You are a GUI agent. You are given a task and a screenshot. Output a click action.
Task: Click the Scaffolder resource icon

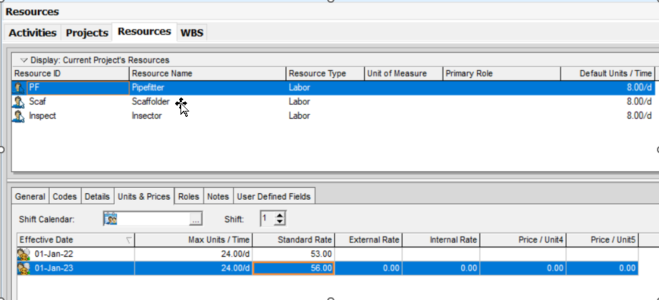[19, 102]
